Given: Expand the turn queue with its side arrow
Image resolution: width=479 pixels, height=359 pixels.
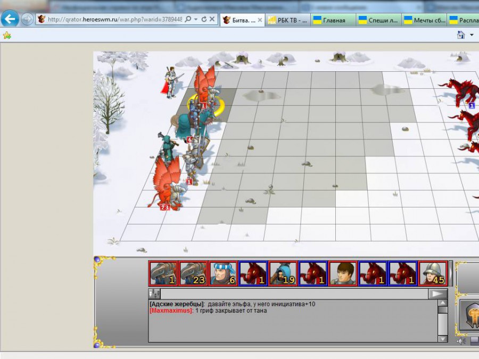Looking at the screenshot, I should click(451, 273).
